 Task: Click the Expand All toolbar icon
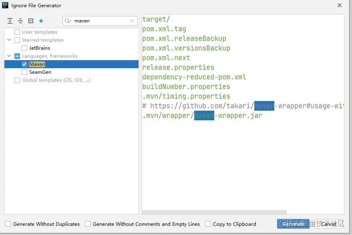[x=10, y=21]
